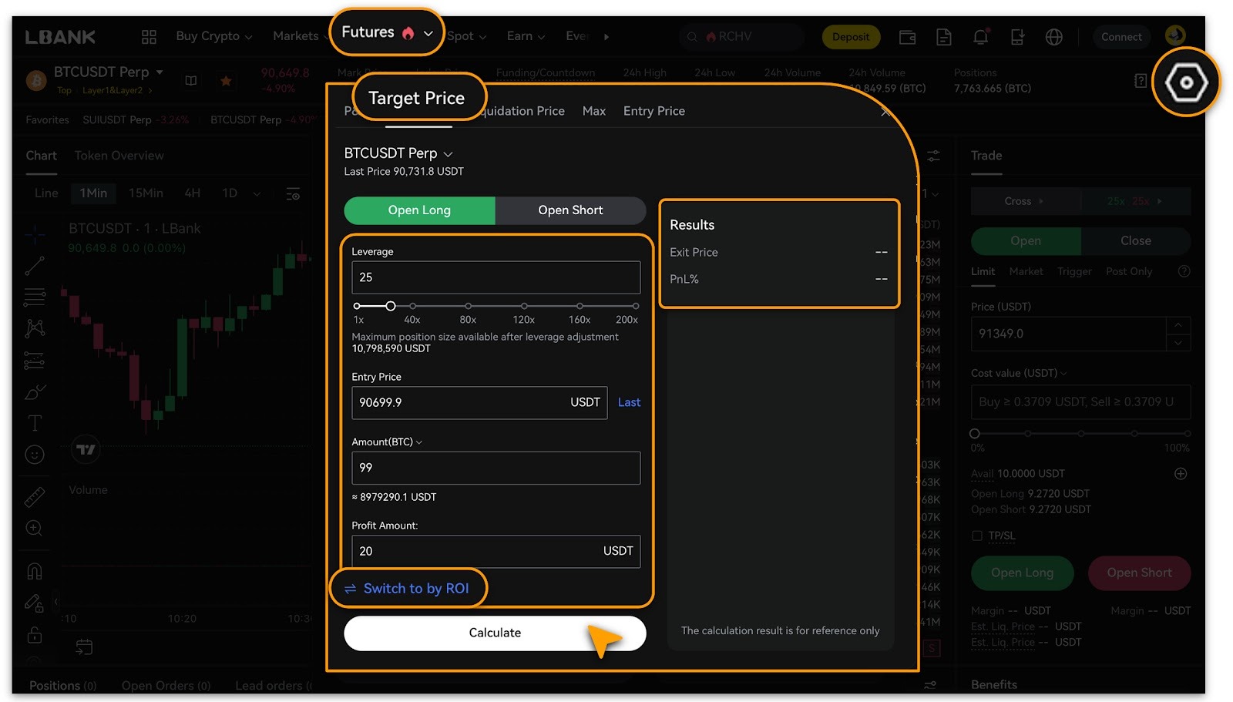The width and height of the screenshot is (1233, 702).
Task: Select the ruler measure tool
Action: pos(35,497)
